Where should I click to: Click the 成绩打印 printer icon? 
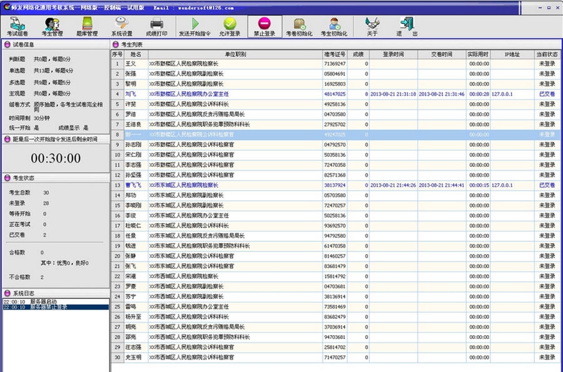156,26
